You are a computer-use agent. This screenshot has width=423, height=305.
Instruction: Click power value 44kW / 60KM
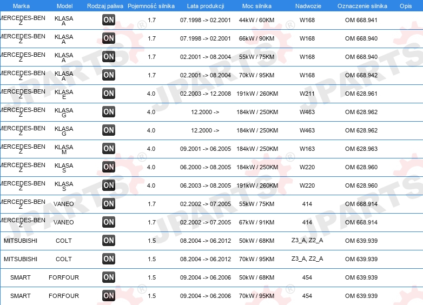(256, 20)
